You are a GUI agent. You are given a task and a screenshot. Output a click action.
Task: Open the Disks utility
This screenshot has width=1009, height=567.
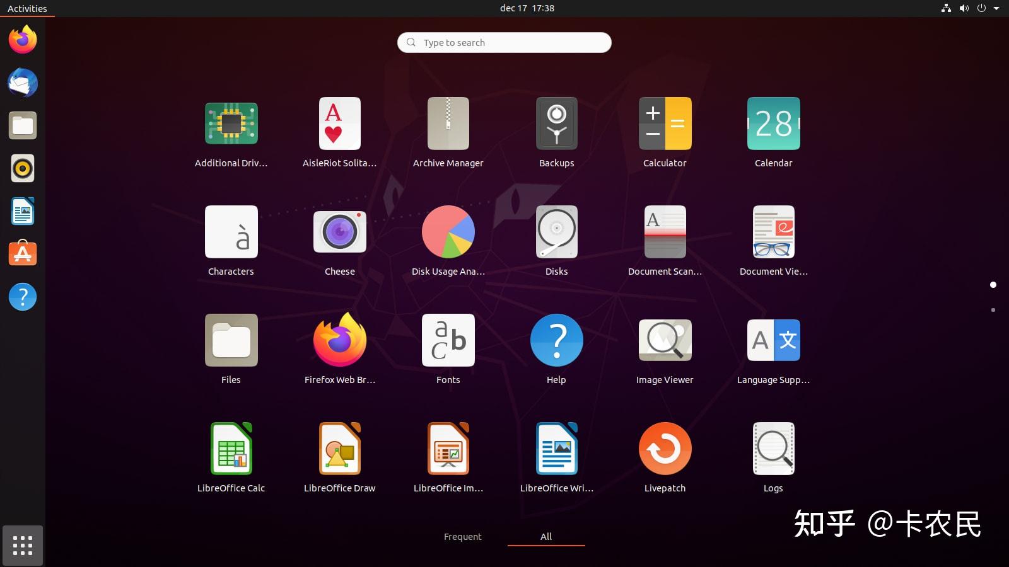point(557,232)
